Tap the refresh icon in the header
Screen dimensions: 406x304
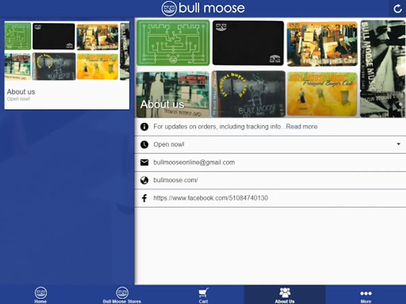(x=398, y=9)
